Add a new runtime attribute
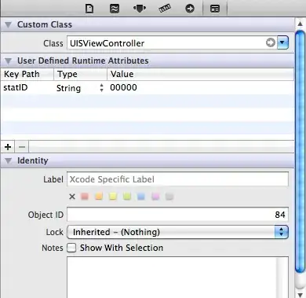Image resolution: width=306 pixels, height=298 pixels. point(8,147)
